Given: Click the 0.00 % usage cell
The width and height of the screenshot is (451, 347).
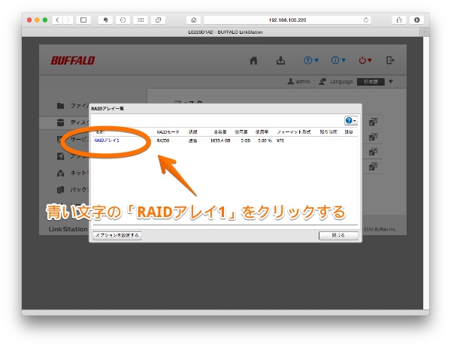Looking at the screenshot, I should [265, 140].
